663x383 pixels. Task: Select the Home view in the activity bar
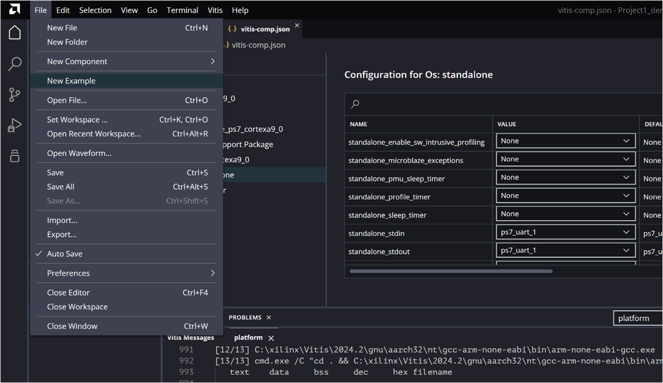[x=14, y=32]
